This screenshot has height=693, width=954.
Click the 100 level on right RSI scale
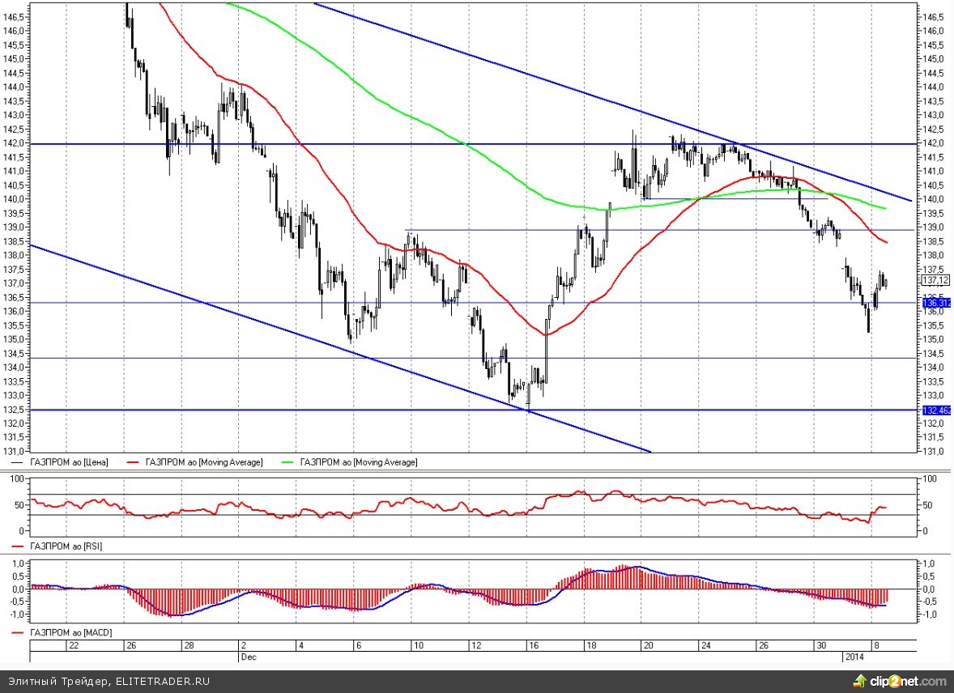tap(930, 479)
